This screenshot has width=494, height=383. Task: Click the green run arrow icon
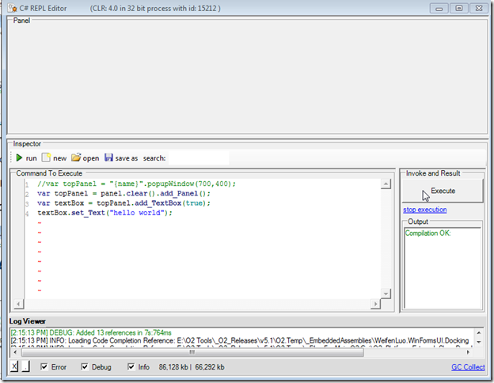click(x=19, y=157)
